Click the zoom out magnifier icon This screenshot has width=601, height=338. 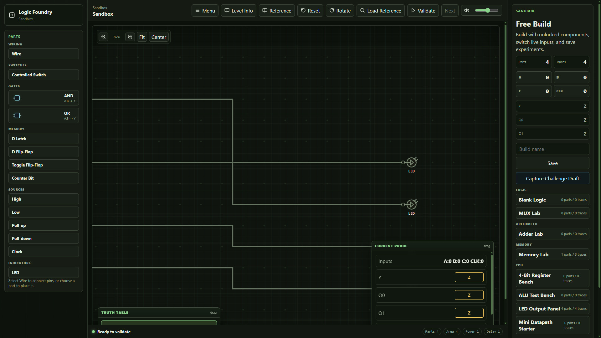coord(103,37)
